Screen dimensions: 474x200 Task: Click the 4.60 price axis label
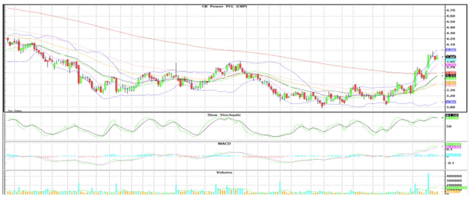(450, 16)
